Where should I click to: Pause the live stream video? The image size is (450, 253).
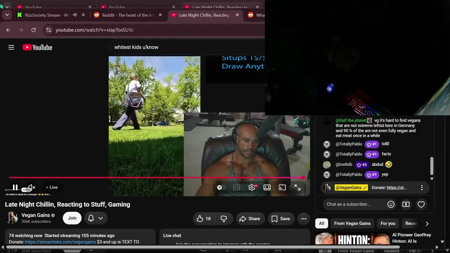(x=15, y=187)
